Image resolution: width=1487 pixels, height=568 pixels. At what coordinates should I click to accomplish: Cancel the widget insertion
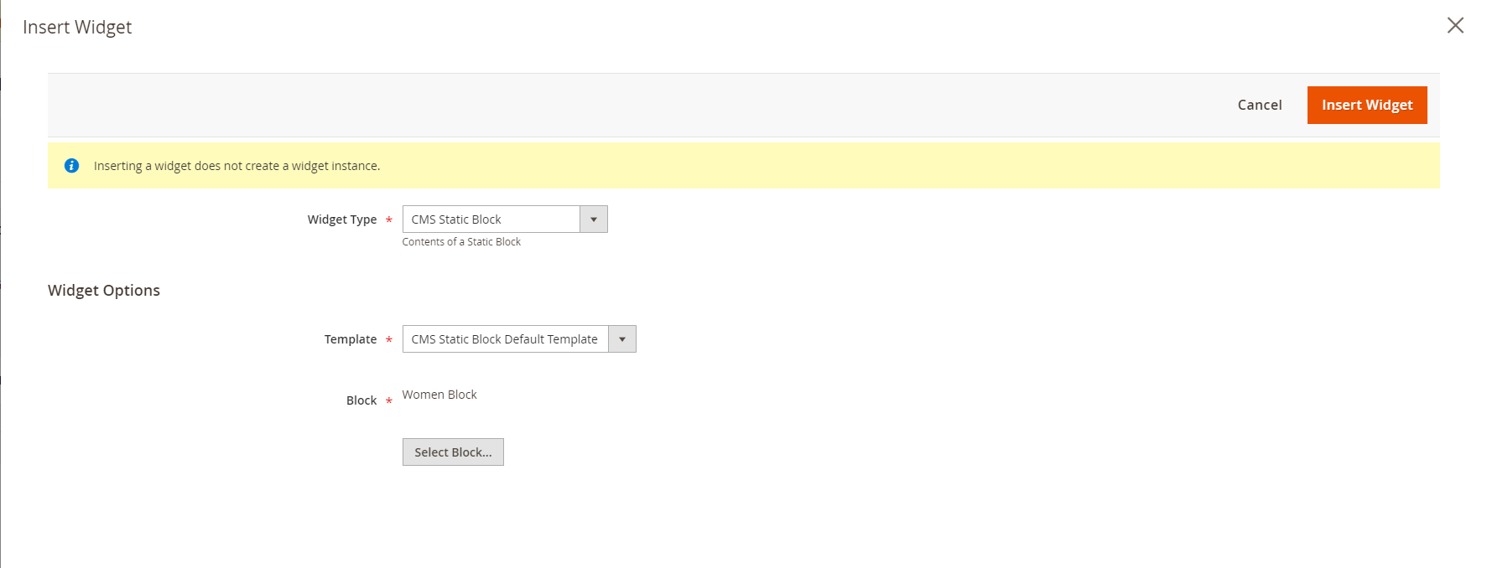[1259, 105]
